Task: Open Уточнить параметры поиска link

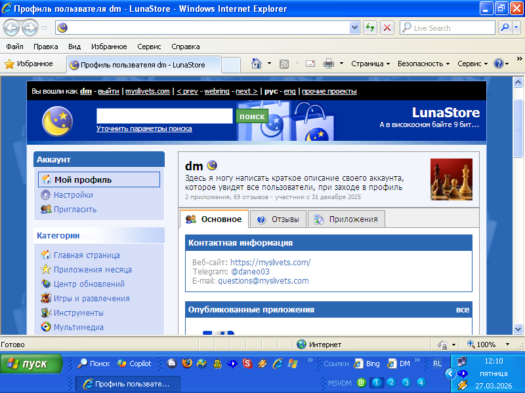Action: [x=144, y=128]
